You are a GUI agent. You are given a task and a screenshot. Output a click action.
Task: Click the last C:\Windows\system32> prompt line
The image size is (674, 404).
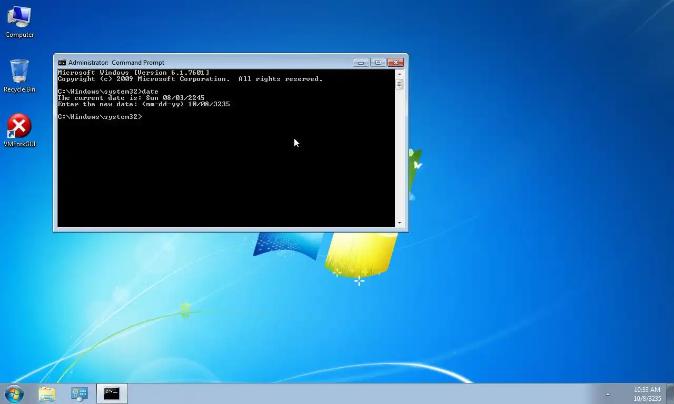point(100,117)
